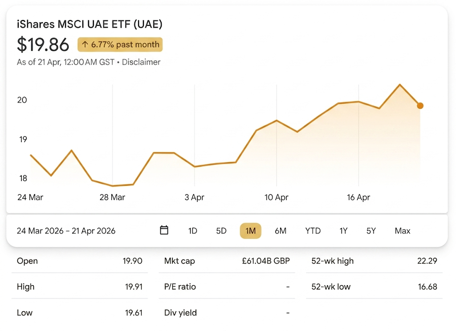The width and height of the screenshot is (456, 331).
Task: Select the orange data point marker on the chart
Action: point(420,106)
